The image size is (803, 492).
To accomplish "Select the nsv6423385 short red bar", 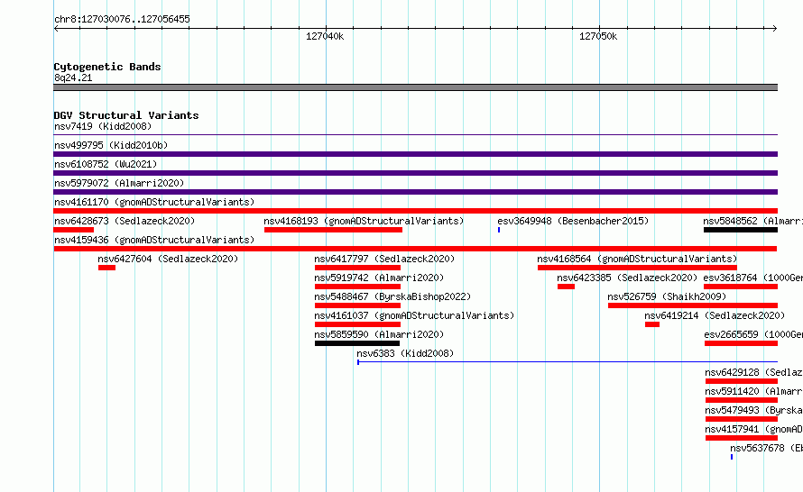I will click(566, 287).
